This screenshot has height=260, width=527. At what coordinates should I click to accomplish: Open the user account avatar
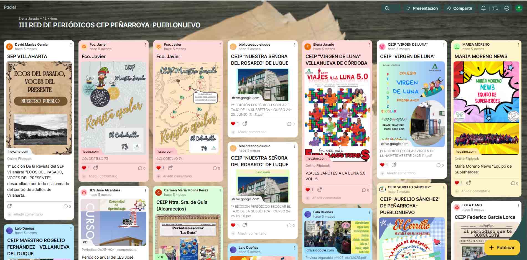coord(519,8)
